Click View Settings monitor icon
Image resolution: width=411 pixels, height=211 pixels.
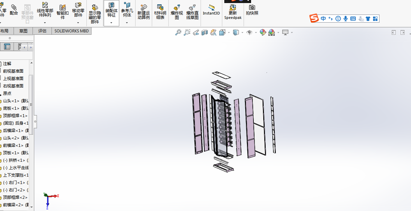(285, 32)
